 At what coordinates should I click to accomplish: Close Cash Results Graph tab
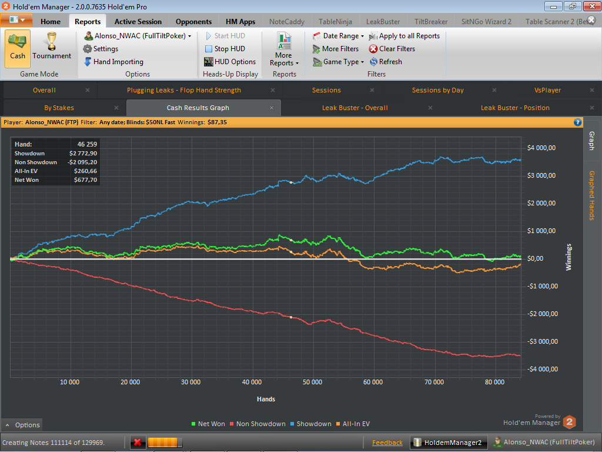(272, 108)
